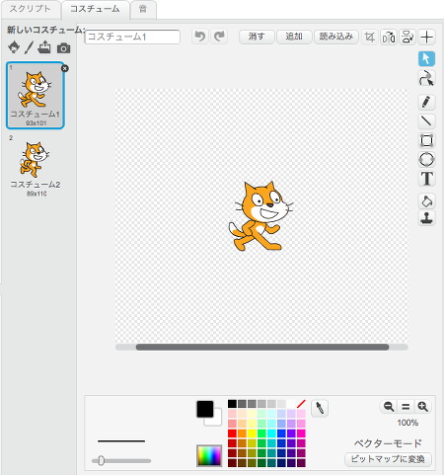Select コスチューム2 thumbnail
445x476 pixels.
click(36, 166)
